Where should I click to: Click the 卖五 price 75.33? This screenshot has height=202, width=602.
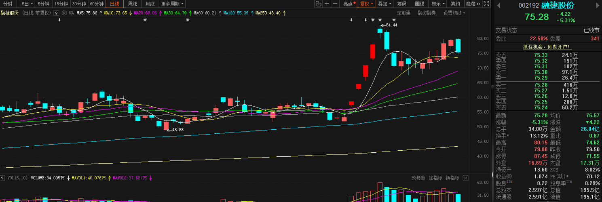point(541,55)
